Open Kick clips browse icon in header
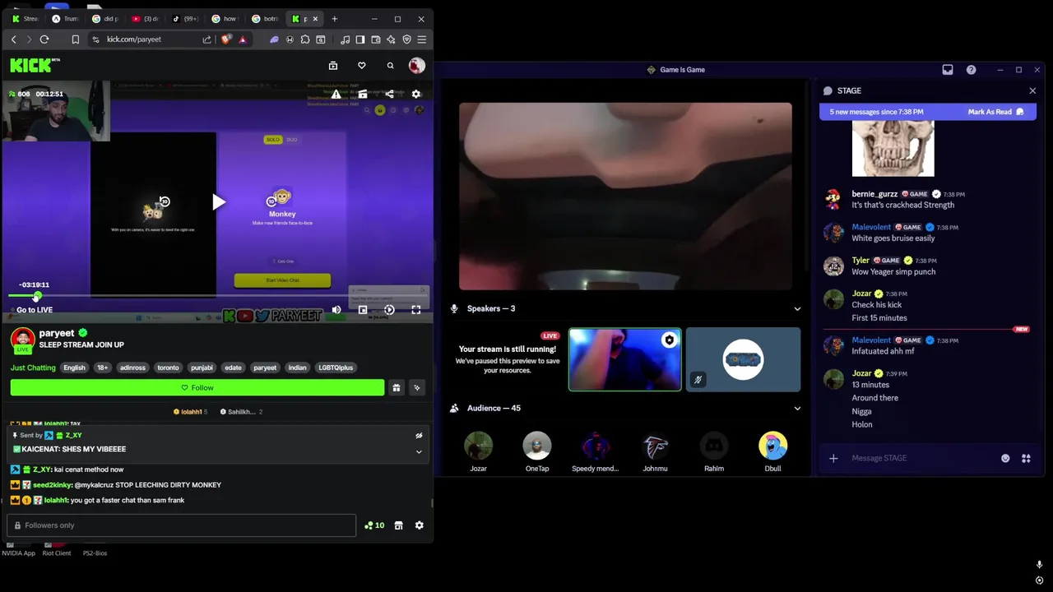The image size is (1053, 592). (333, 66)
